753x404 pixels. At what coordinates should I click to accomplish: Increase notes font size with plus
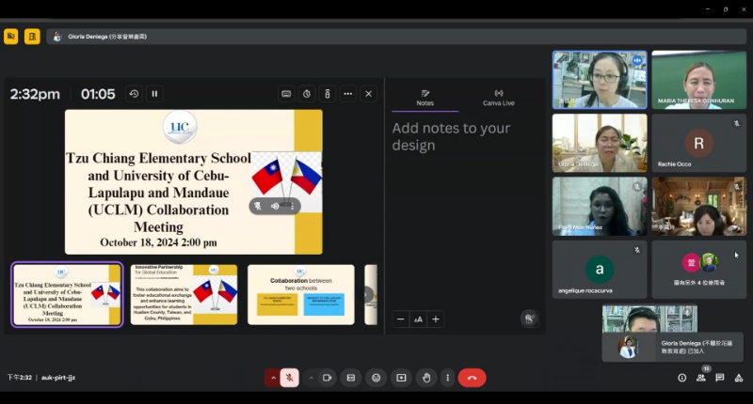pos(436,319)
